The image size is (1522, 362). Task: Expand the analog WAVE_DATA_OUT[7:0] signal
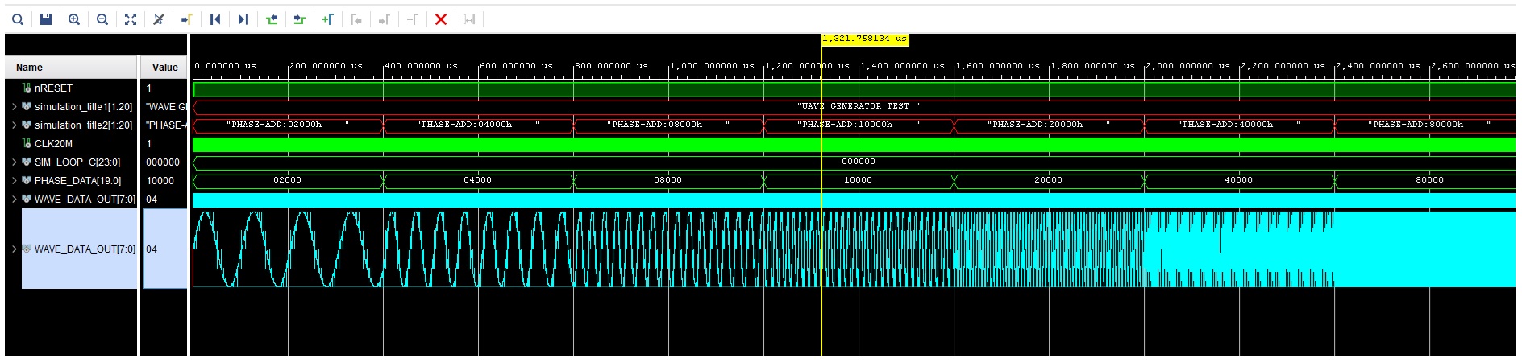pyautogui.click(x=15, y=249)
